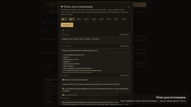Click the НАПИСАТИ generate button
Viewport: 191px width, 107px height.
pyautogui.click(x=67, y=25)
